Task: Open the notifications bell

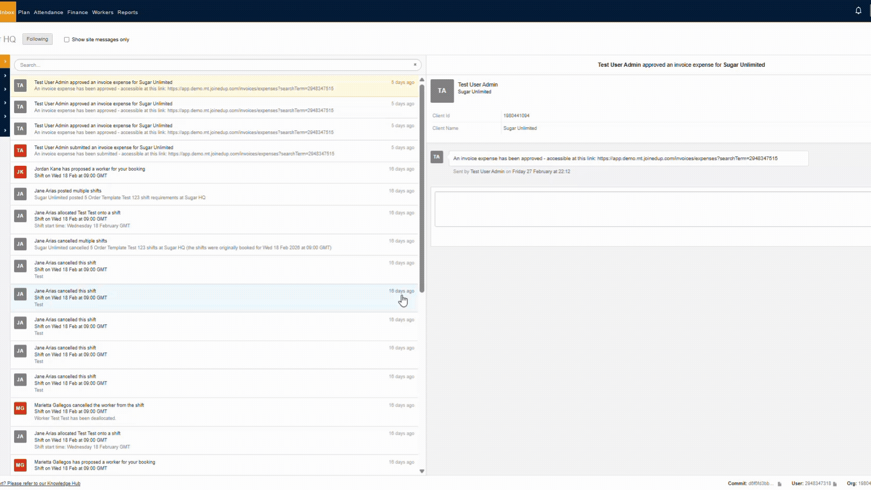Action: point(858,10)
